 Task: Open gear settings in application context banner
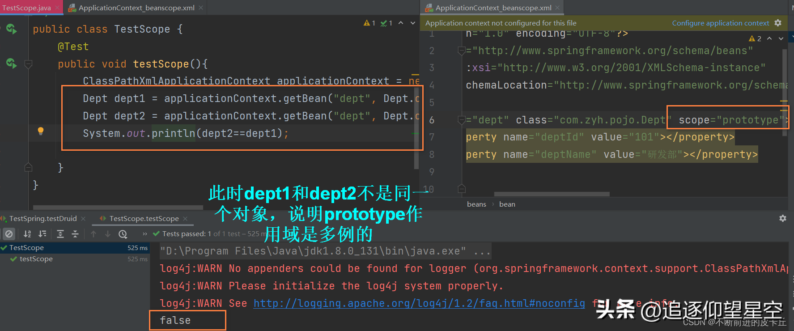[x=778, y=23]
